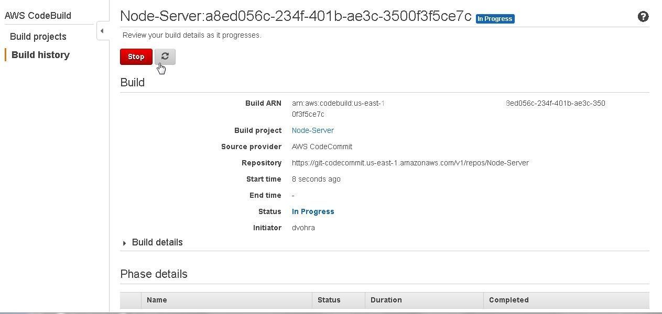Click the AWS CodeBuild sidebar title
Viewport: 662px width, 314px height.
38,16
